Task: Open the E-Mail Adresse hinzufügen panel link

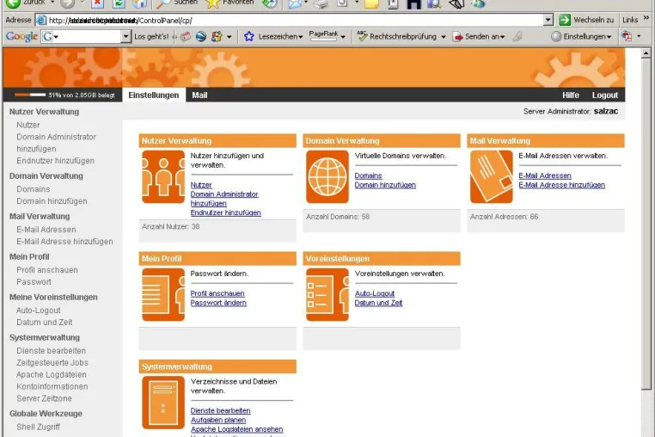Action: point(562,185)
